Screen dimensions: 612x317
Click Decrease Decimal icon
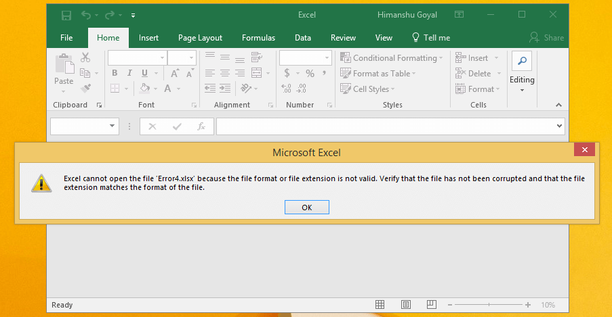301,89
